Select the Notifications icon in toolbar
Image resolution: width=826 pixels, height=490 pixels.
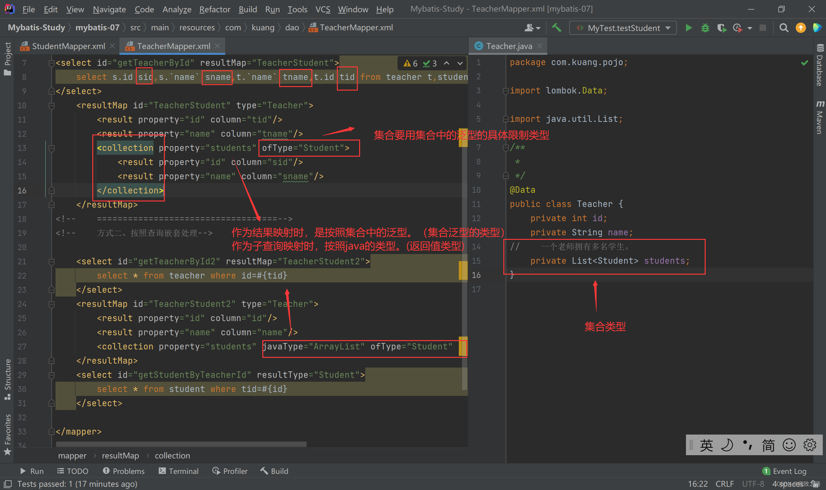802,27
